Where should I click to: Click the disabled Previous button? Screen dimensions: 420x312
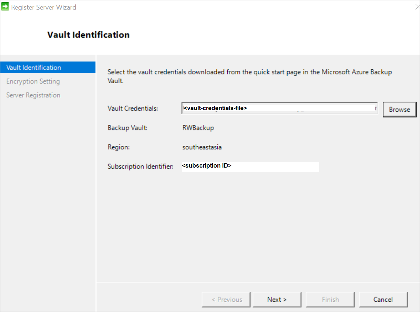pyautogui.click(x=226, y=299)
